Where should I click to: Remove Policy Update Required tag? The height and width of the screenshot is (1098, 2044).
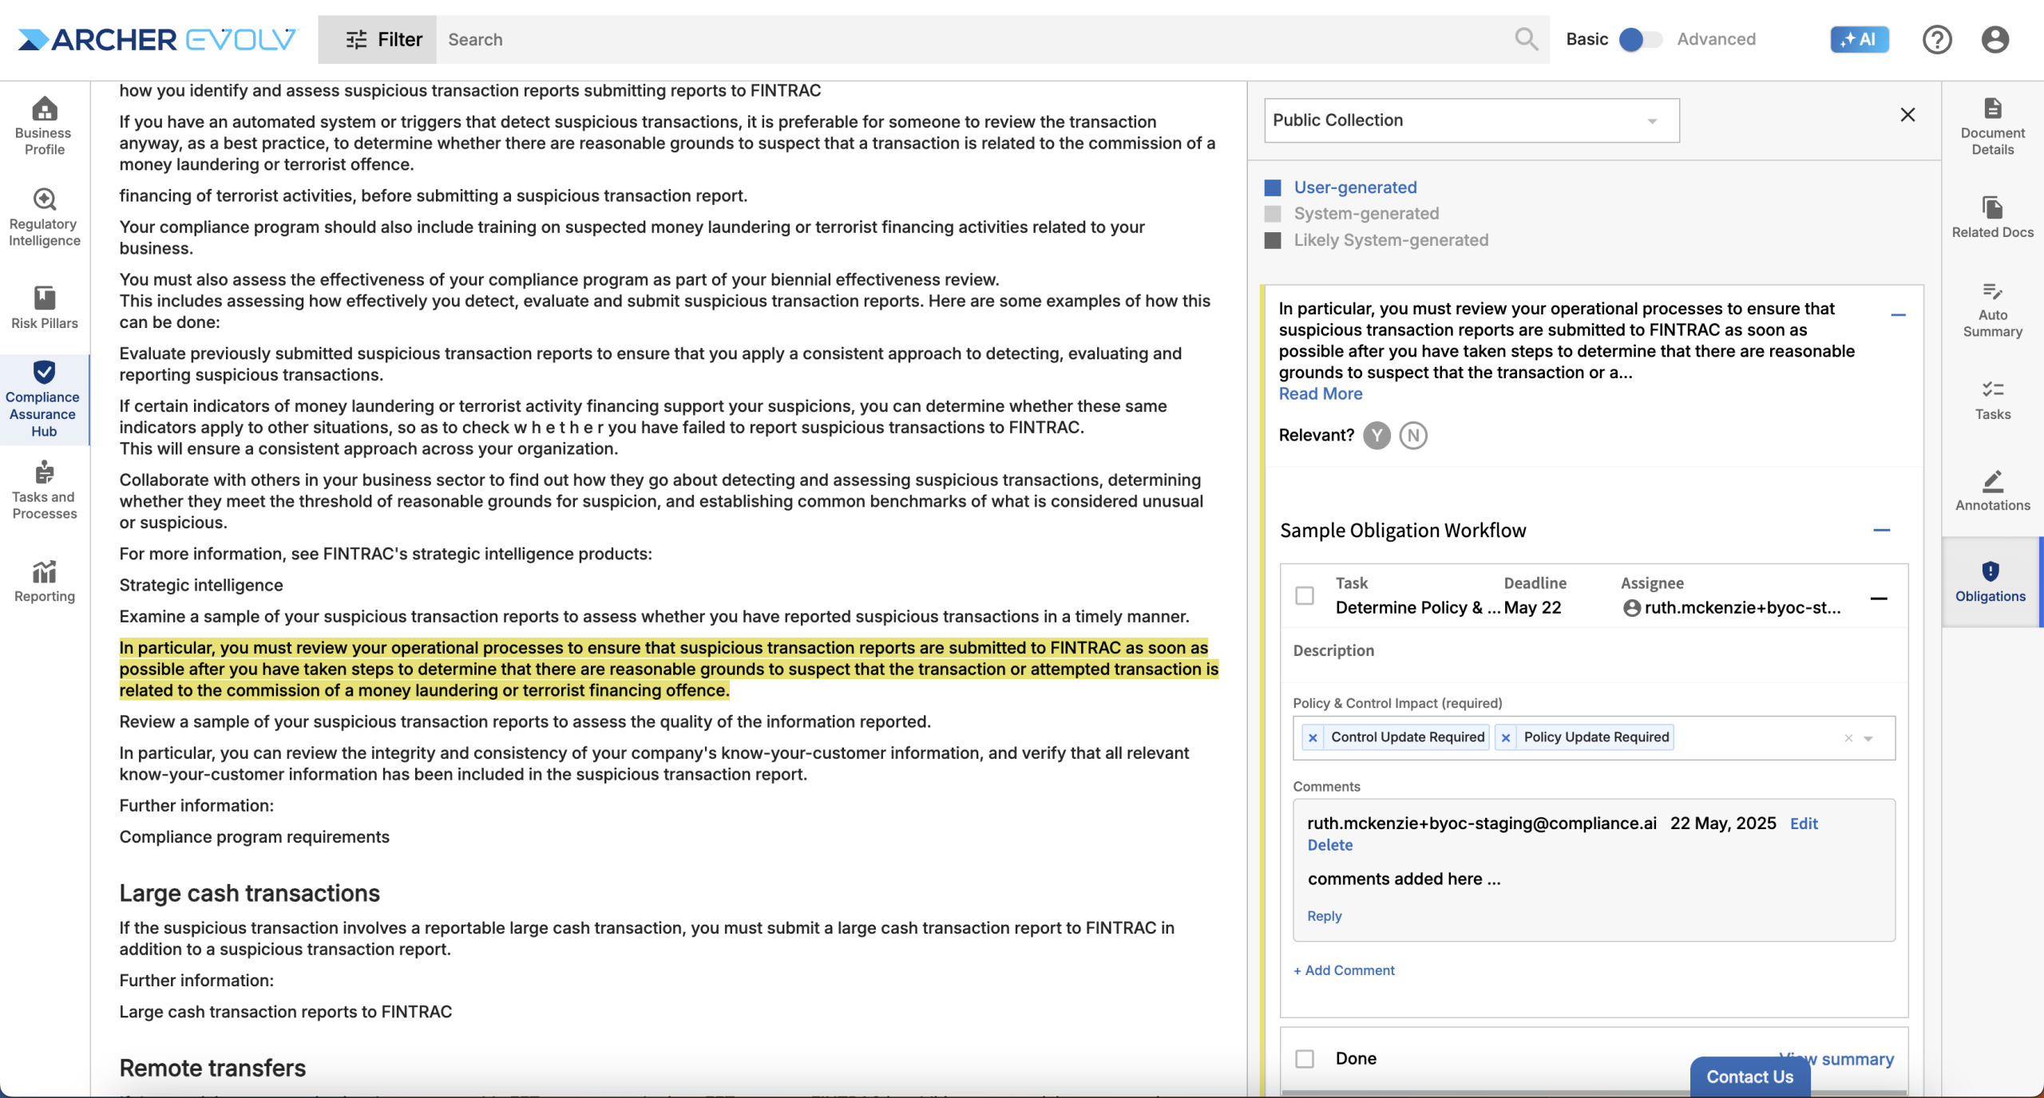[1505, 737]
